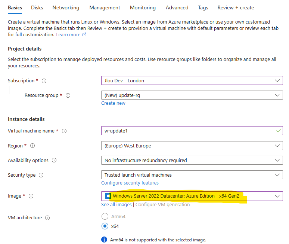Open the Networking tab
The width and height of the screenshot is (289, 244).
66,8
